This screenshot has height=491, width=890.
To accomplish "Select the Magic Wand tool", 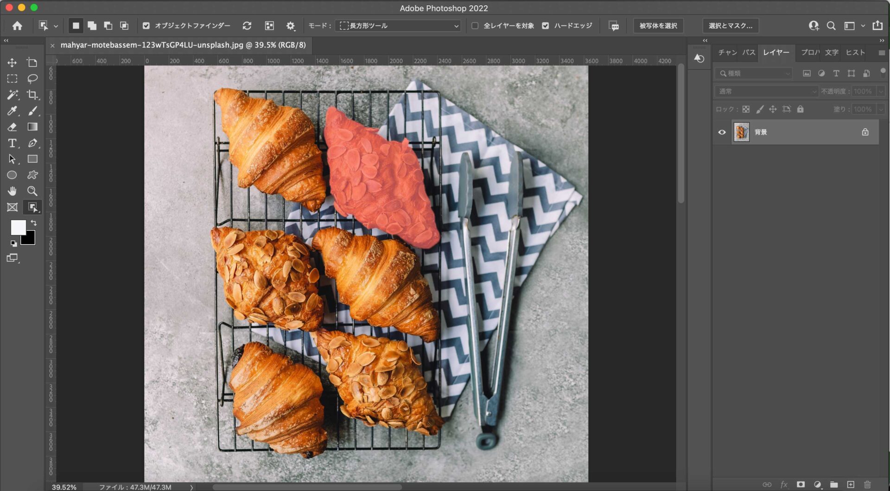I will pyautogui.click(x=12, y=95).
